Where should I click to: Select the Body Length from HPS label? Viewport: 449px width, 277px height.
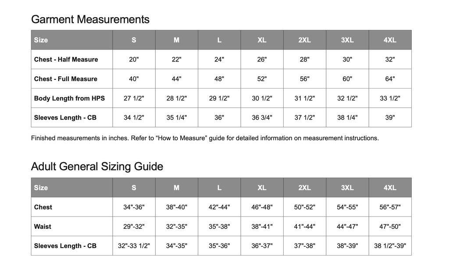click(69, 99)
